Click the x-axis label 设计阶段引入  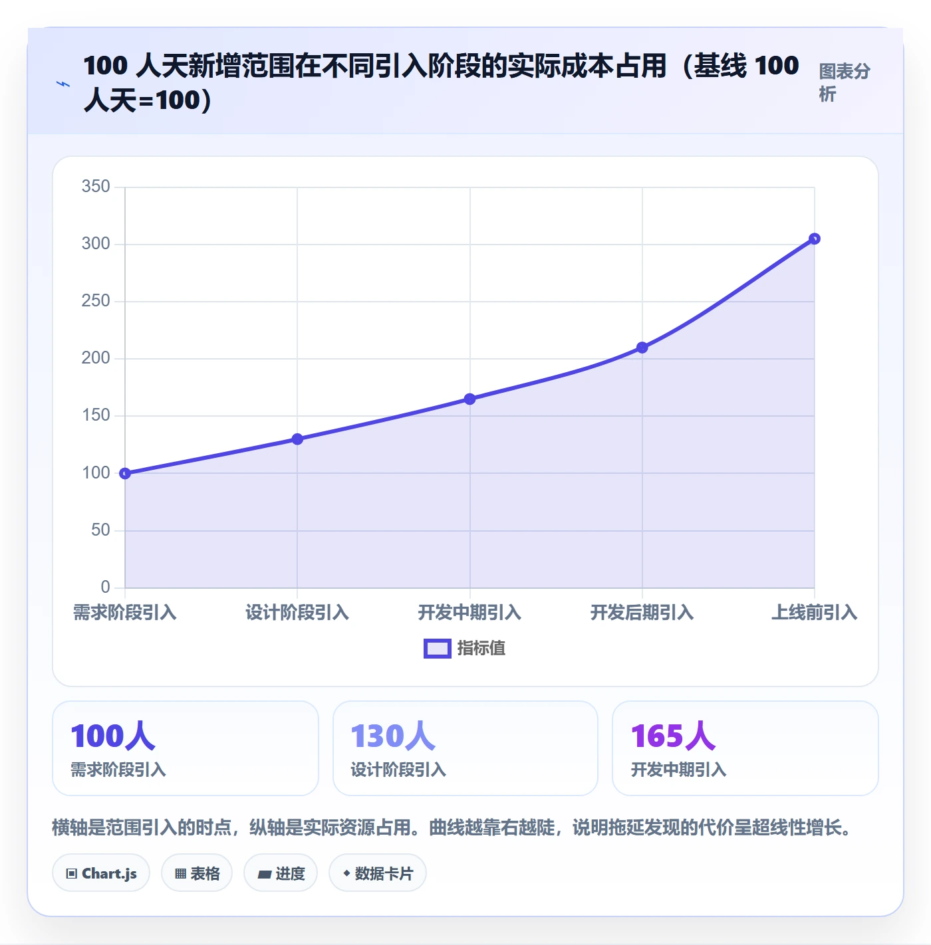point(297,612)
